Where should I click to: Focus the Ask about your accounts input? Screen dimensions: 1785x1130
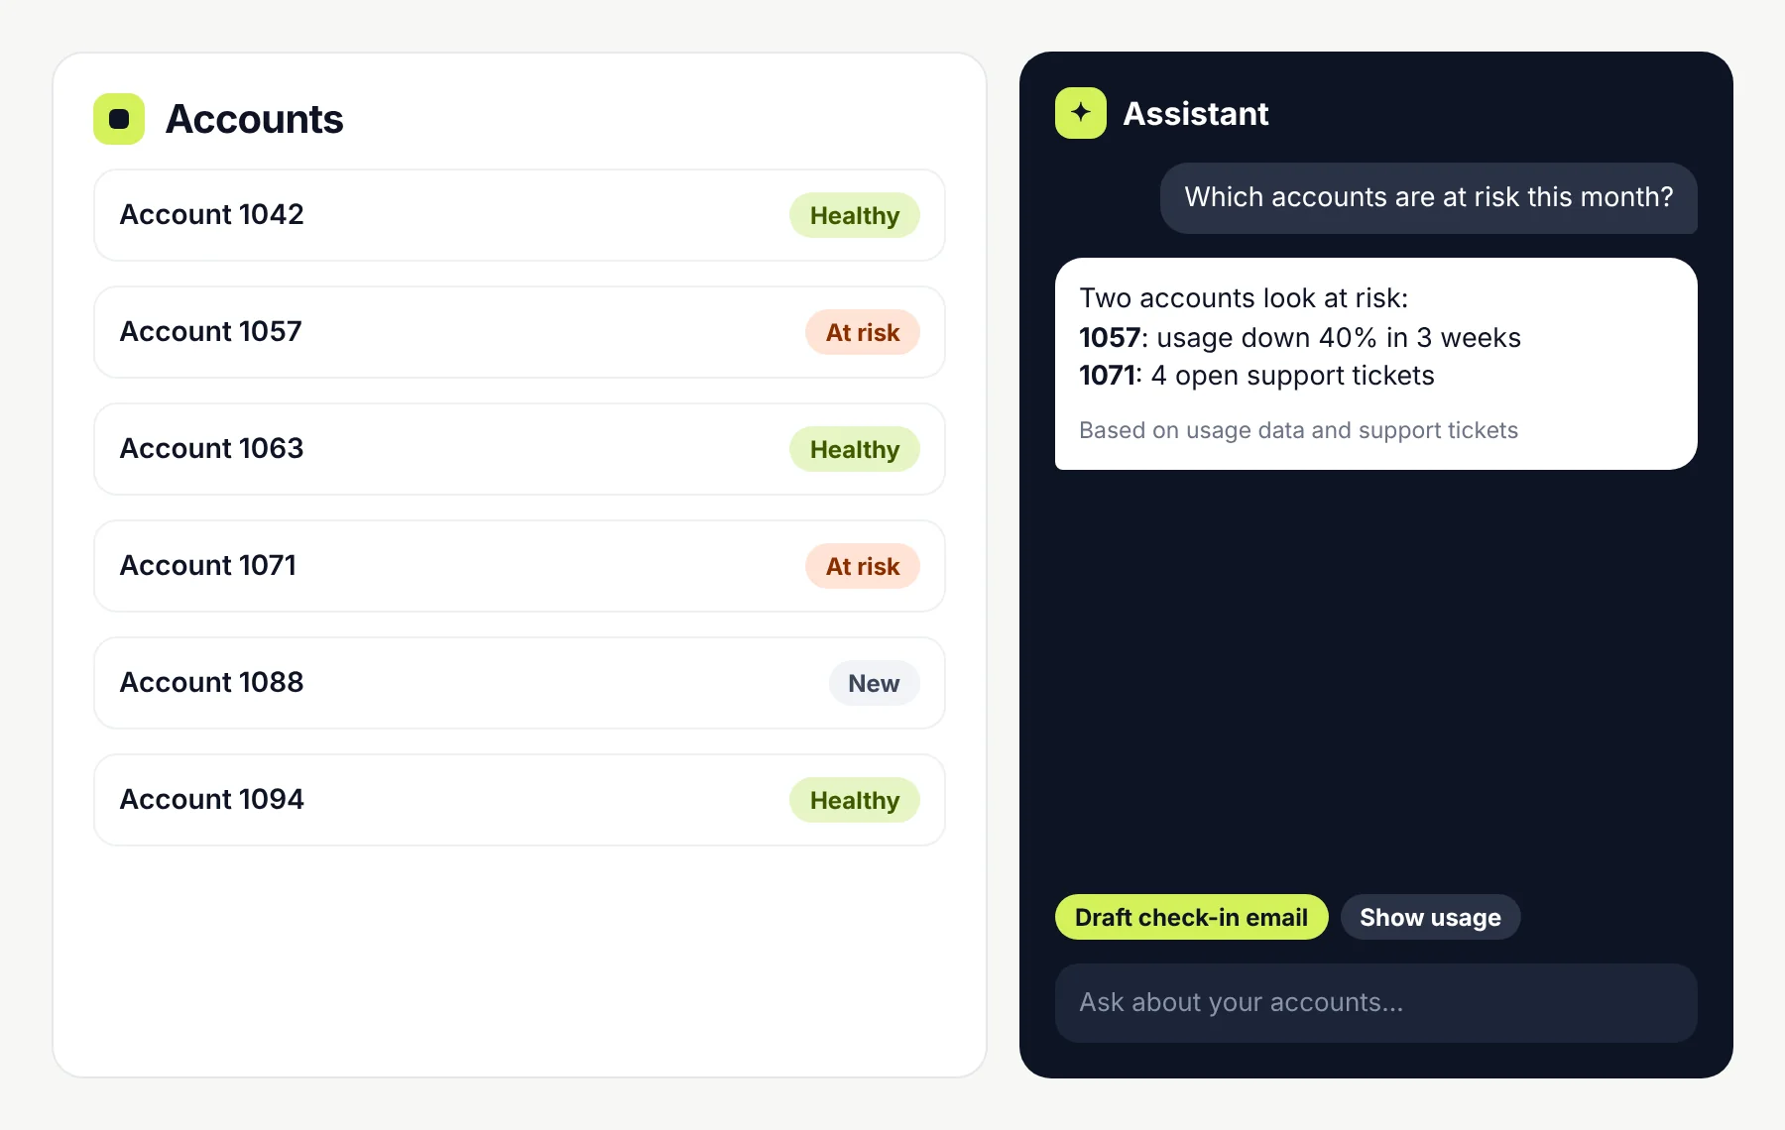[x=1376, y=1002]
